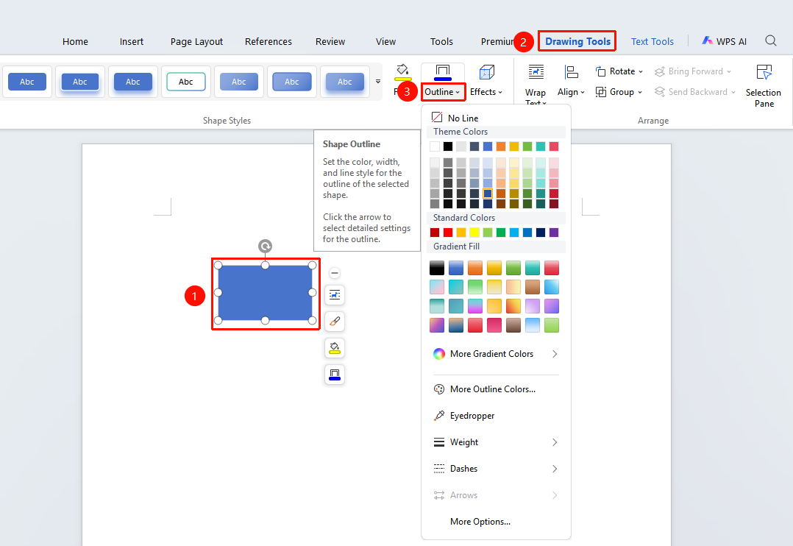Image resolution: width=793 pixels, height=546 pixels.
Task: Click the floating collapse minus button
Action: (x=334, y=273)
